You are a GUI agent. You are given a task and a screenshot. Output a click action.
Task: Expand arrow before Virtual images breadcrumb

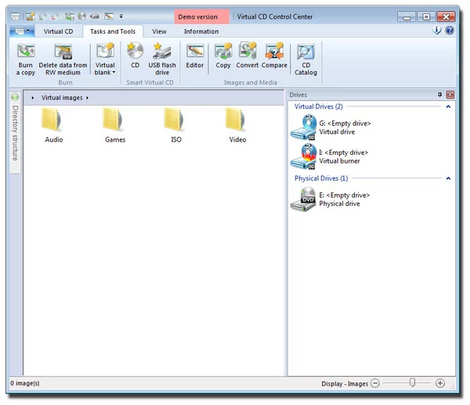pos(33,98)
